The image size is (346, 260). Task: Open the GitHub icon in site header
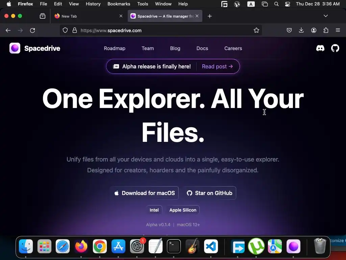pos(335,48)
